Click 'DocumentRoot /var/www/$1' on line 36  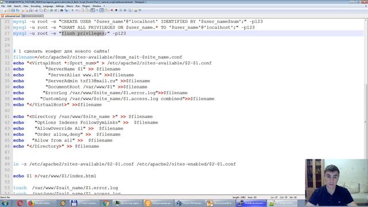pyautogui.click(x=80, y=87)
